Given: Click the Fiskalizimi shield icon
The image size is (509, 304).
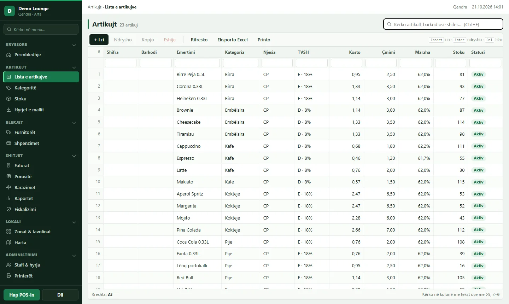Looking at the screenshot, I should [9, 210].
